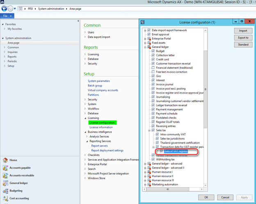Screen dimensions: 256x204
Task: Click the vertical scrollbar thumb
Action: [206, 89]
